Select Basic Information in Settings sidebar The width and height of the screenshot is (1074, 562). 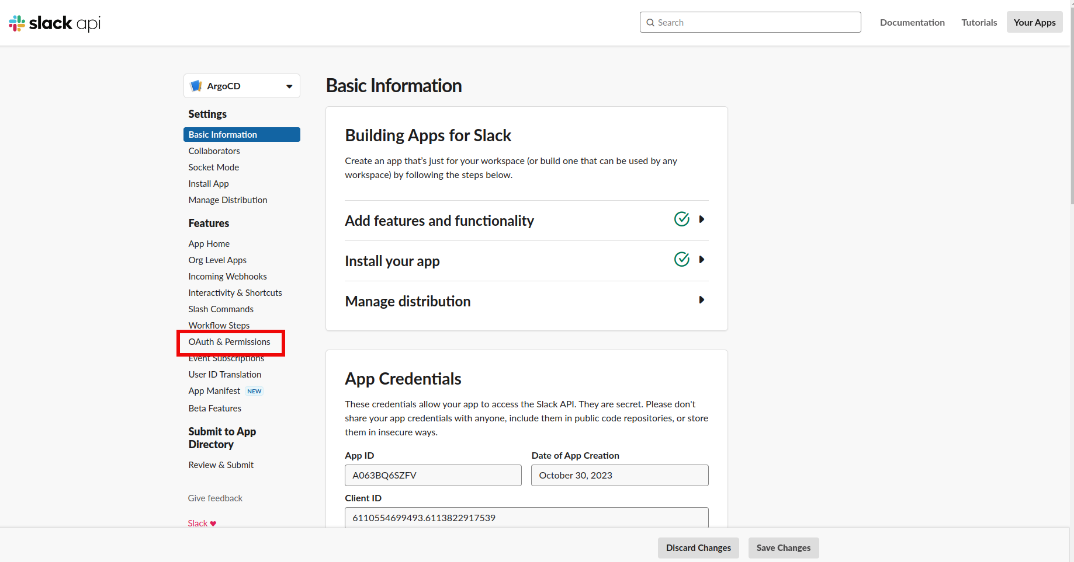click(242, 135)
